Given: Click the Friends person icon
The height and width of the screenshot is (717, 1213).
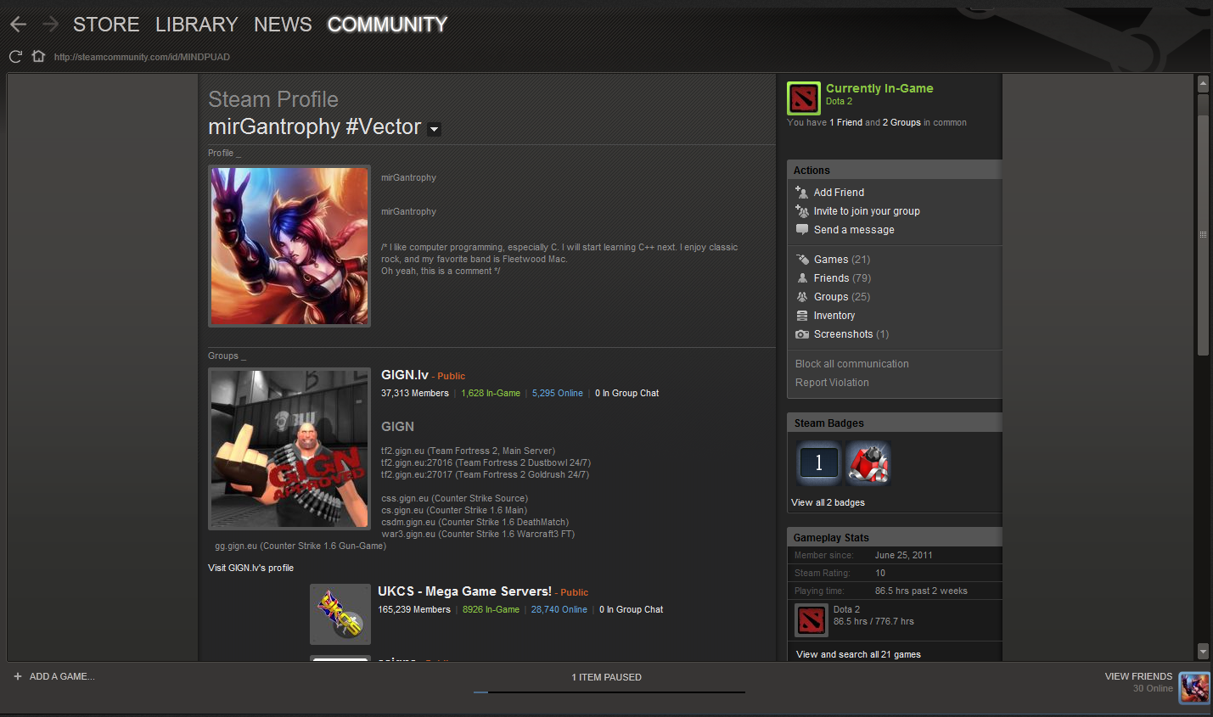Looking at the screenshot, I should (802, 278).
